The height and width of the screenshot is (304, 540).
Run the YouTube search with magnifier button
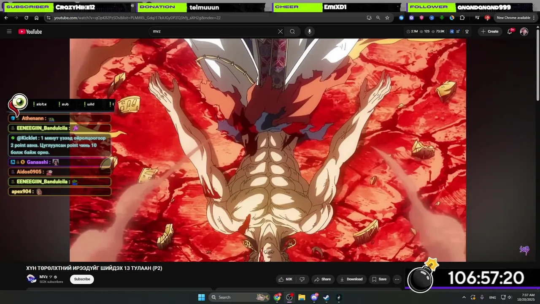[292, 31]
